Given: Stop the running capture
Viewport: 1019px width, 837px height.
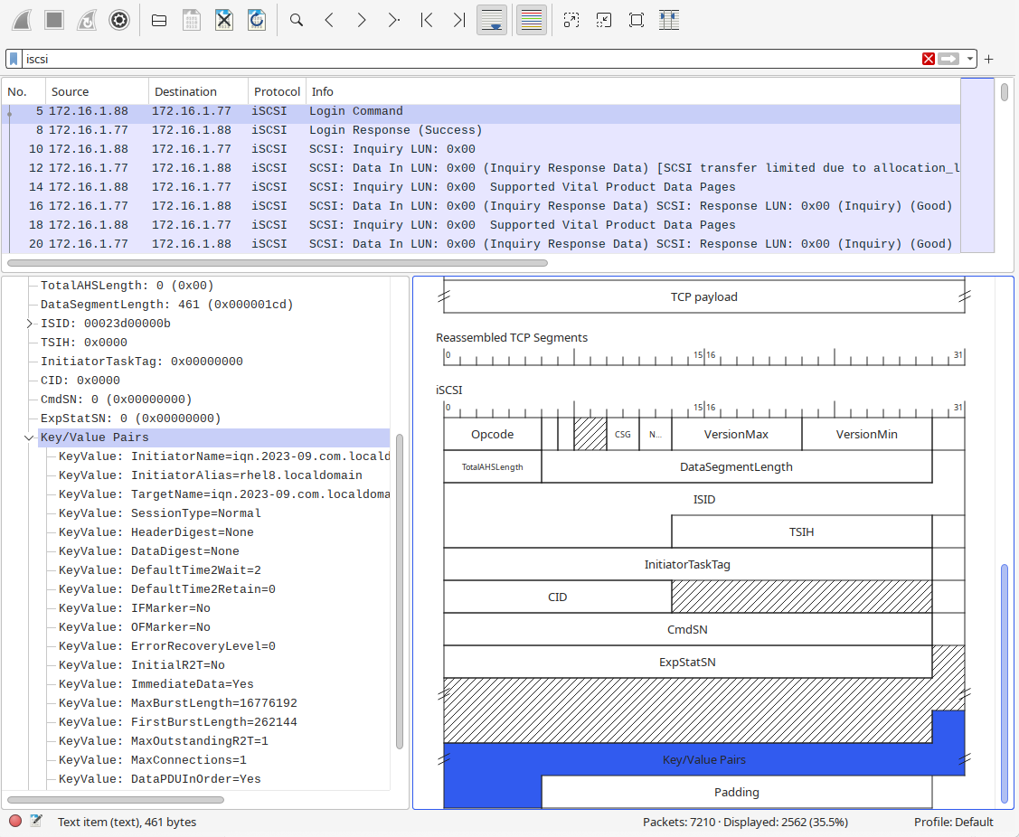Looking at the screenshot, I should click(x=54, y=20).
